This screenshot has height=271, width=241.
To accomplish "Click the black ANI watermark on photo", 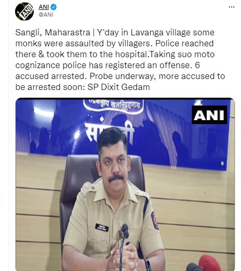I will click(209, 115).
